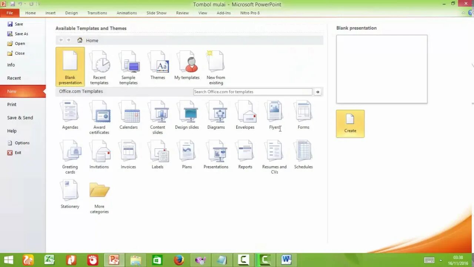Open Word from the taskbar
This screenshot has width=474, height=267.
[286, 260]
